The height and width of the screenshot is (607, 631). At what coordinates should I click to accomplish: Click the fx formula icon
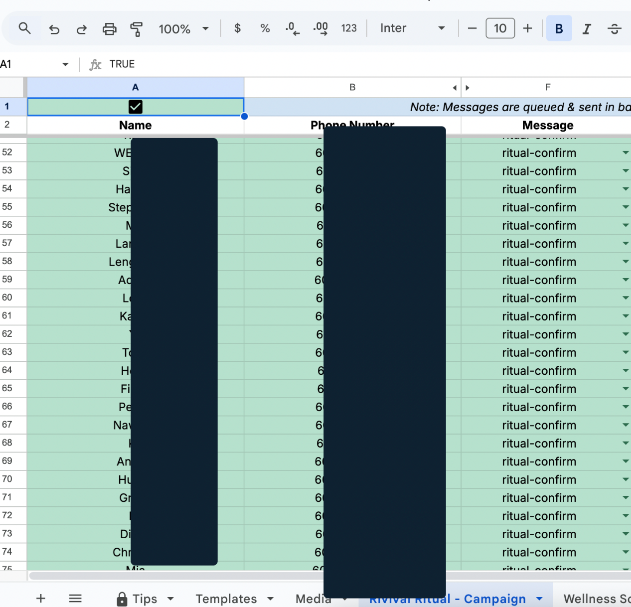pos(95,64)
